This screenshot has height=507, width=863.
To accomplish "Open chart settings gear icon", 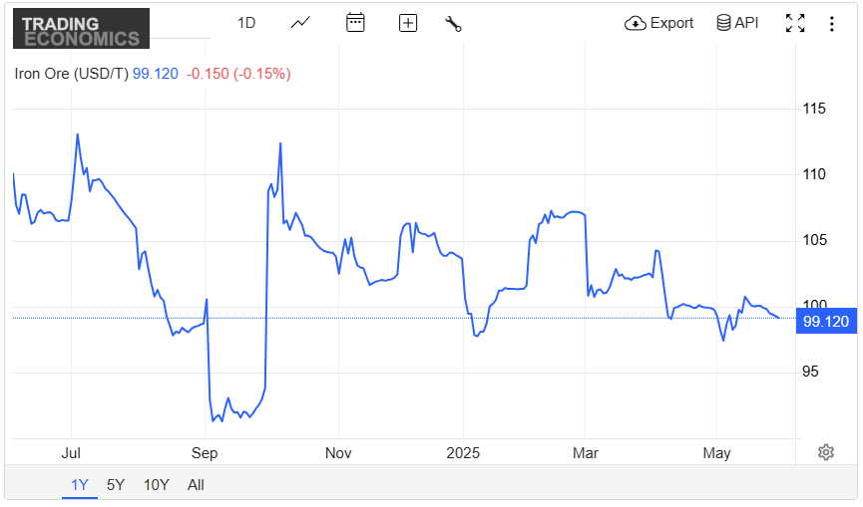I will (x=825, y=452).
